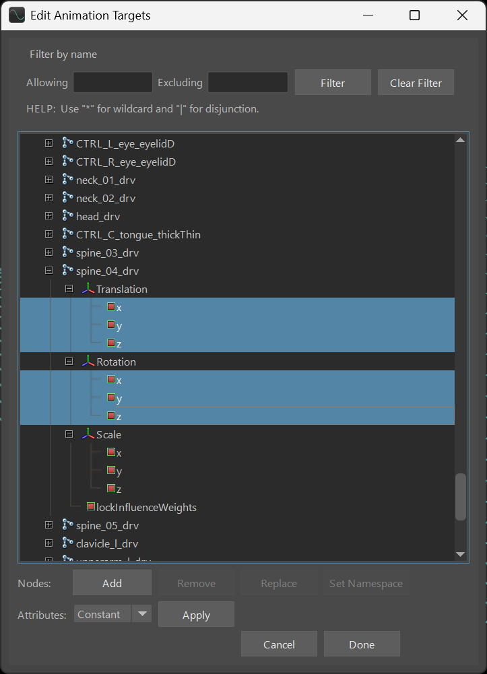The width and height of the screenshot is (487, 674).
Task: Click the joint icon beside clavicle_l_drv
Action: pyautogui.click(x=67, y=543)
